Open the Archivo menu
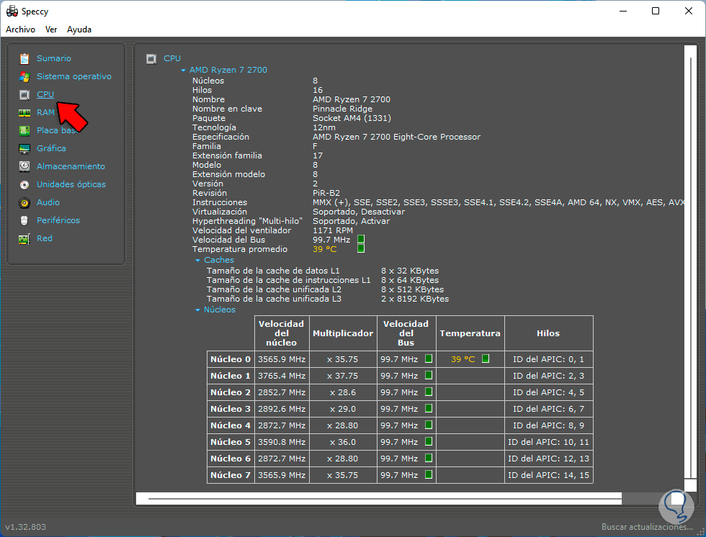The image size is (706, 537). point(20,30)
